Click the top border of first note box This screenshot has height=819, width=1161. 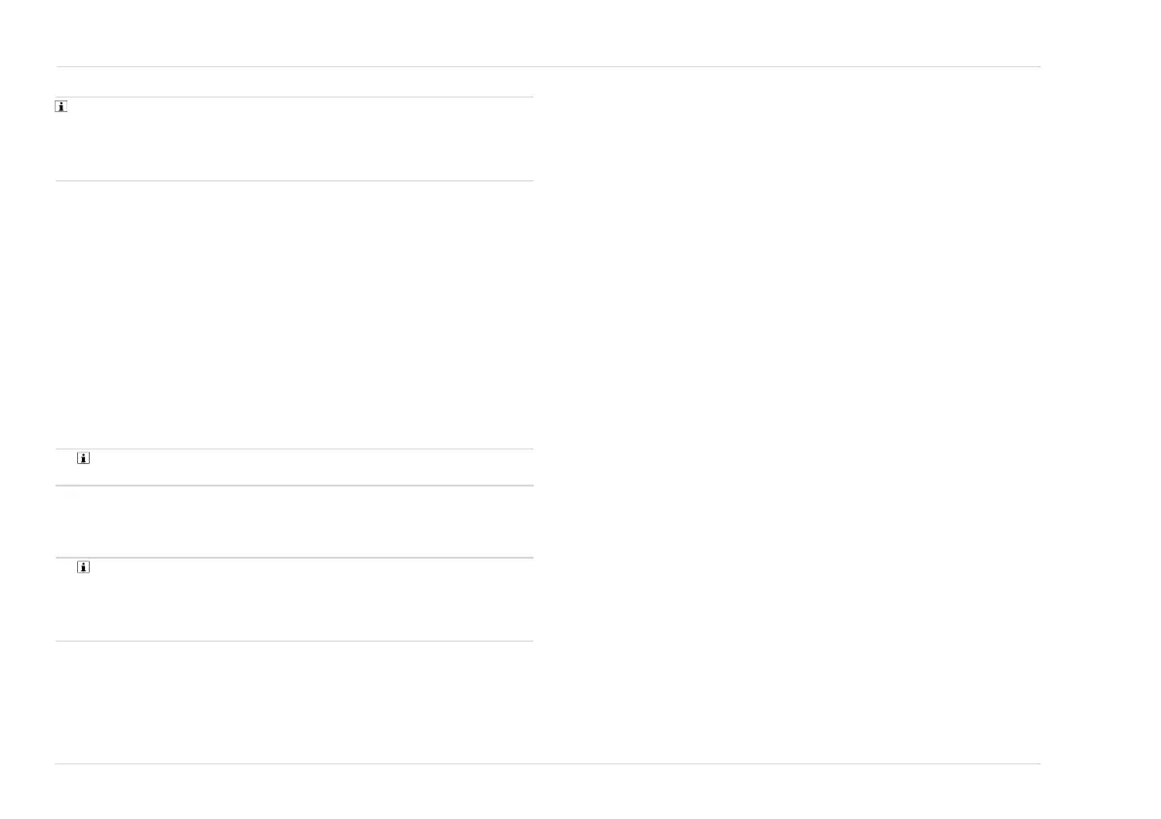coord(293,97)
